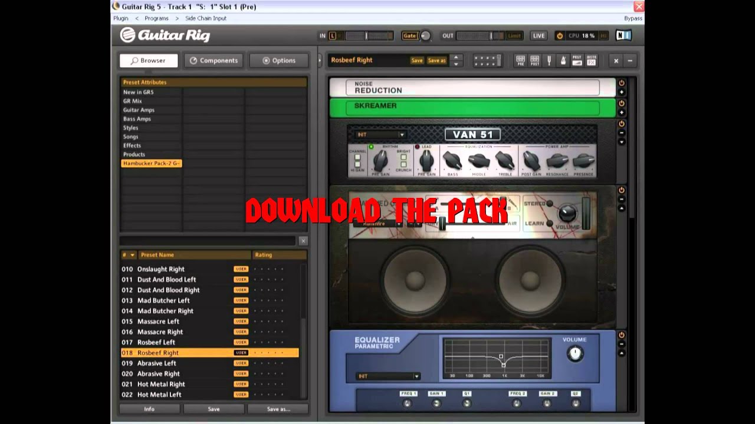Minimize the cabinet module

621,200
